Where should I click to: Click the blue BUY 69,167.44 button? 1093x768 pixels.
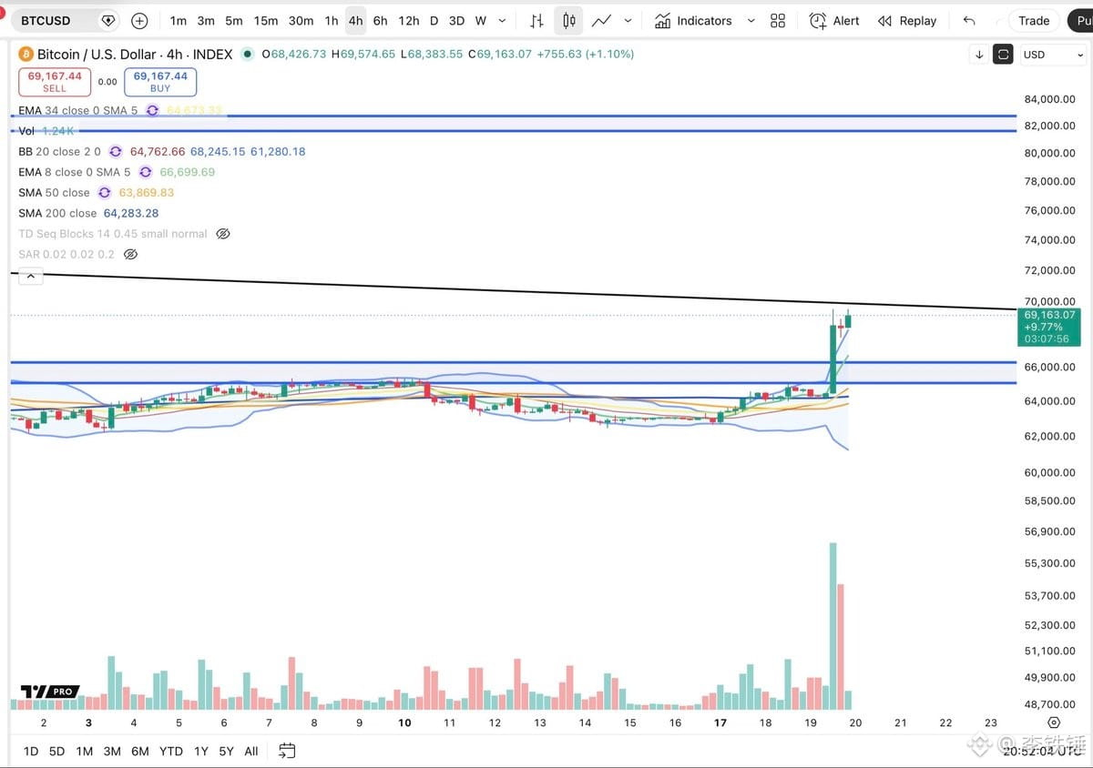point(160,81)
